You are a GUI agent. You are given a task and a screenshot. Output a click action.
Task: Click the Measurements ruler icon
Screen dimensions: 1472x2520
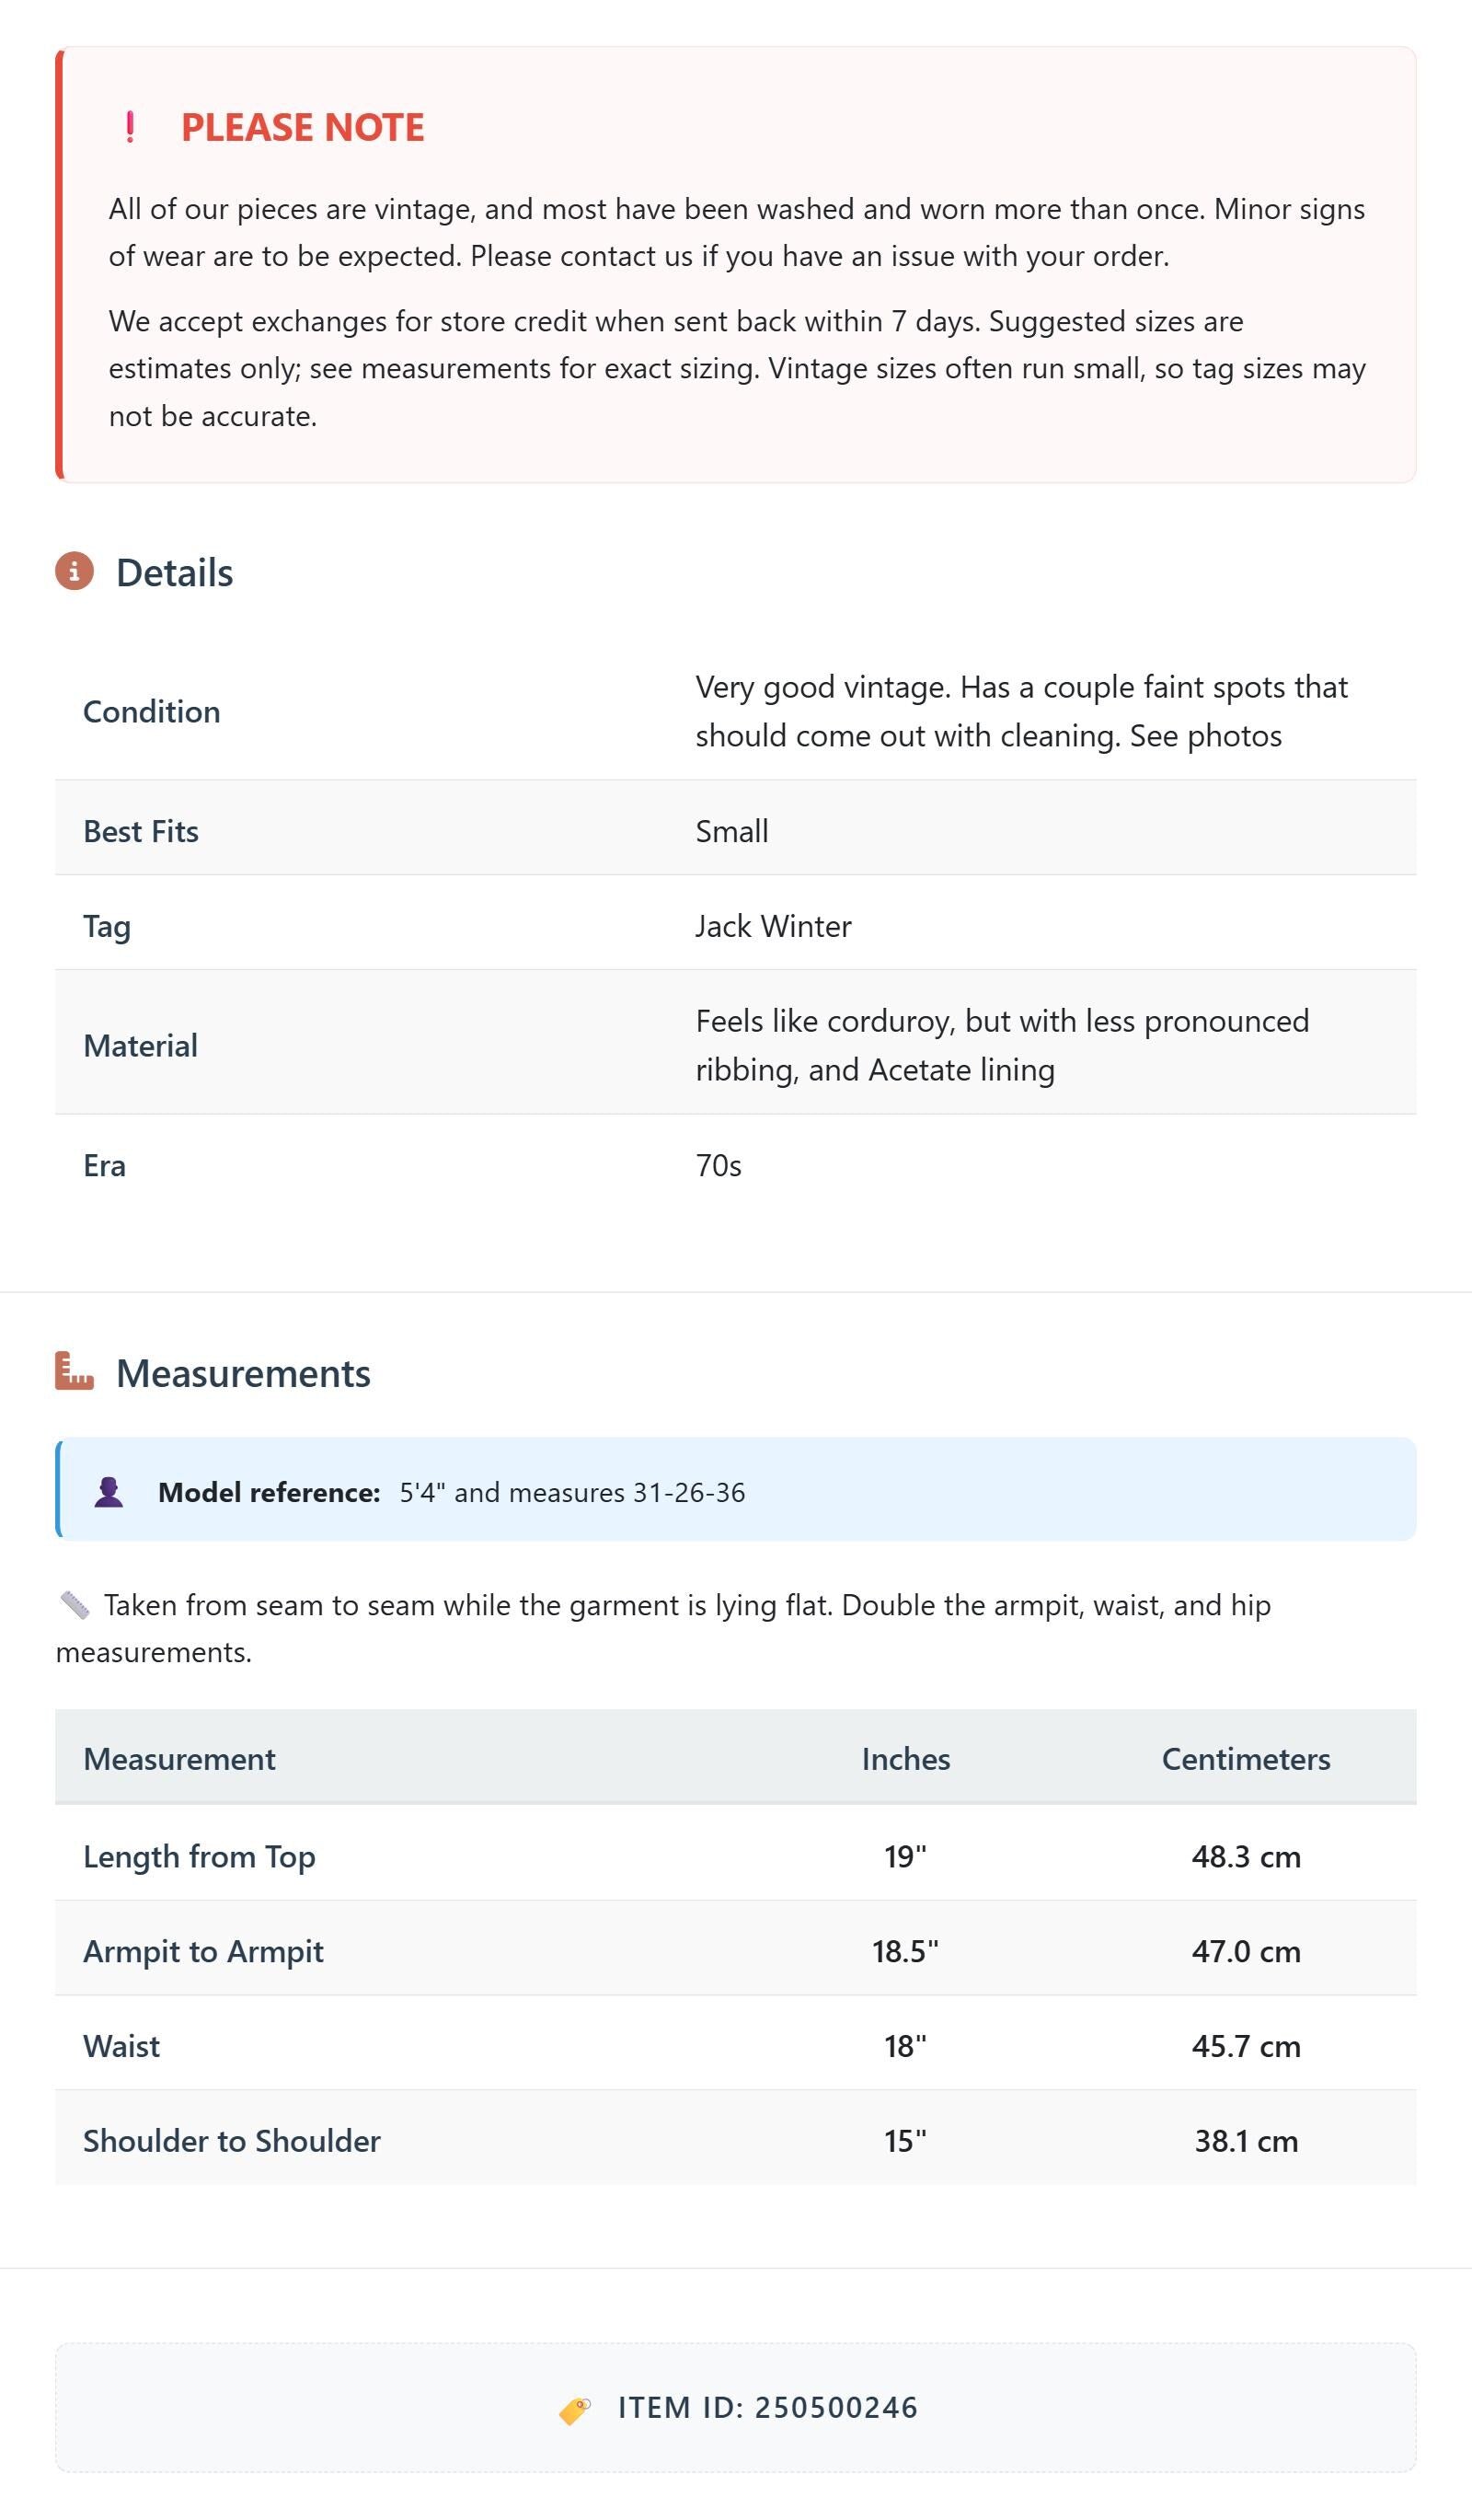[74, 1371]
